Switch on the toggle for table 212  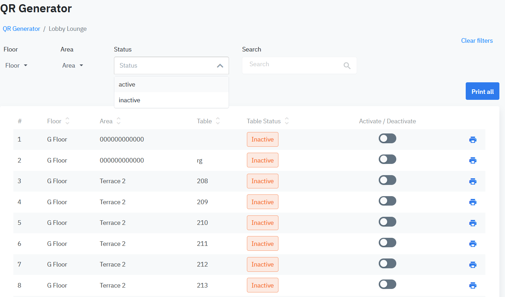point(387,263)
